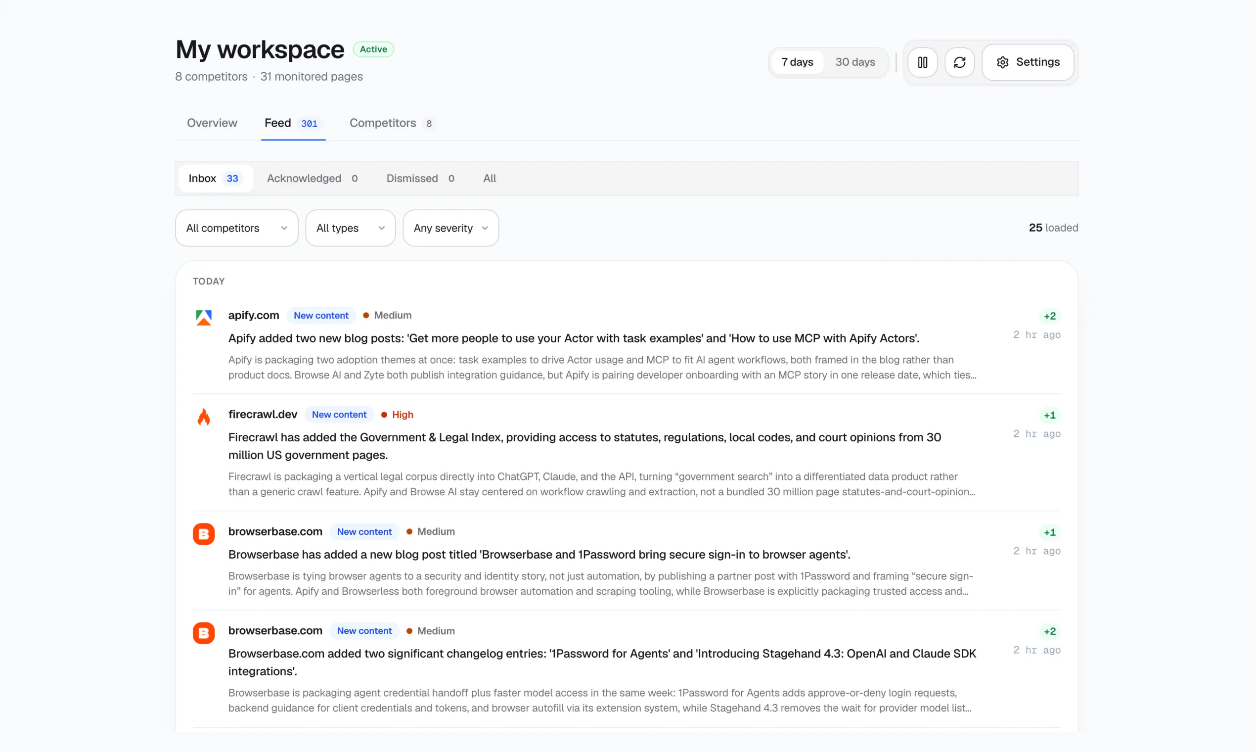Open the Firecrawl Government & Legal Index headline
This screenshot has width=1256, height=752.
point(584,446)
